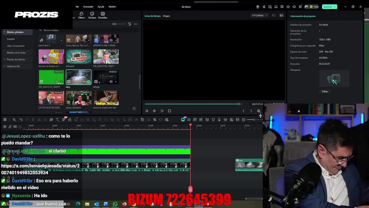Click the project thumbnail placeholder
This screenshot has height=208, width=369.
click(x=334, y=79)
